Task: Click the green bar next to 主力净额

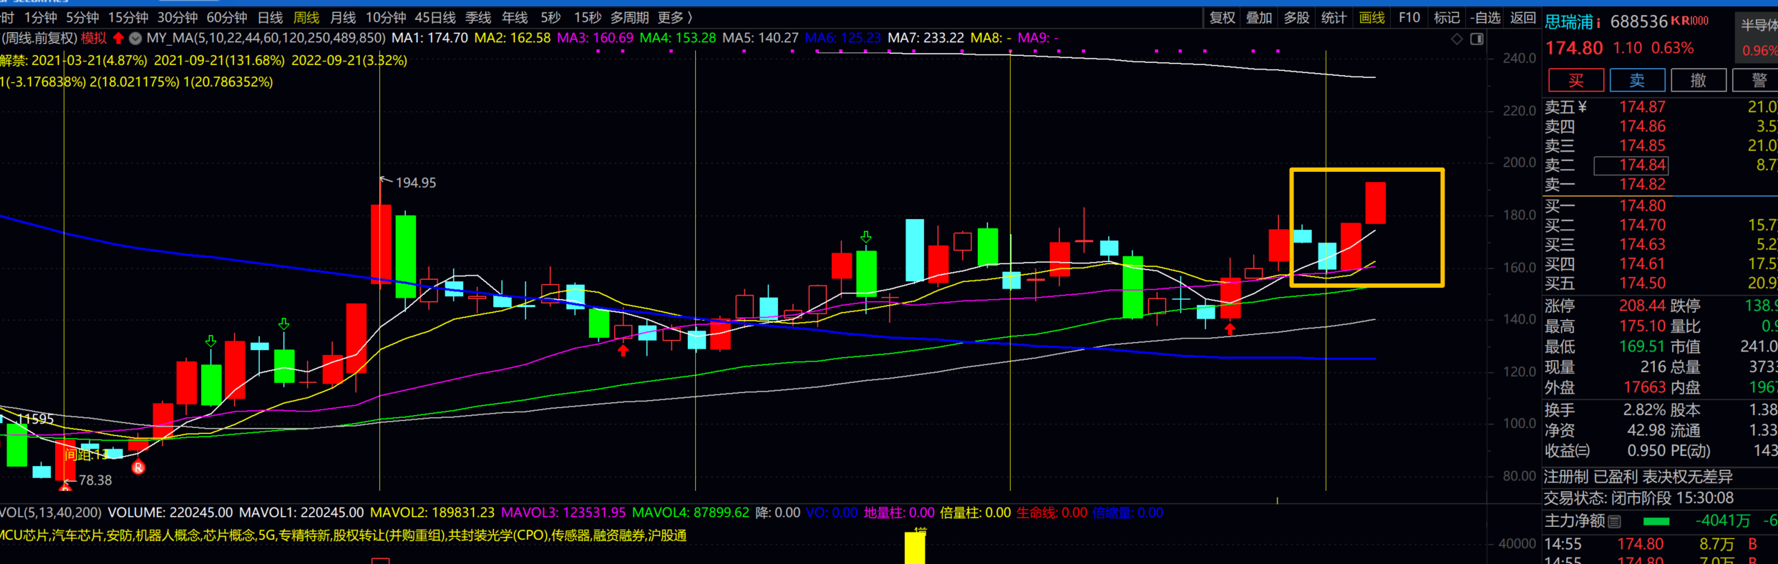Action: coord(1656,521)
